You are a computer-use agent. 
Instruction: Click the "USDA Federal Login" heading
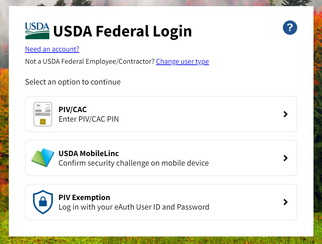click(122, 31)
